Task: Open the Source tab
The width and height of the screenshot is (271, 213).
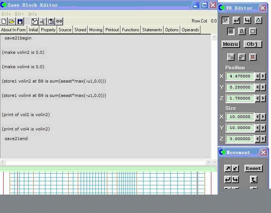Action: click(65, 30)
